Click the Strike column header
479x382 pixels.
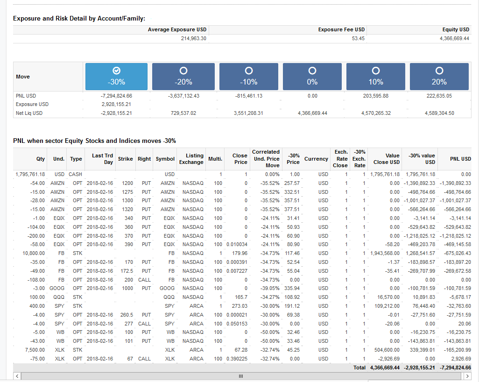[x=125, y=159]
